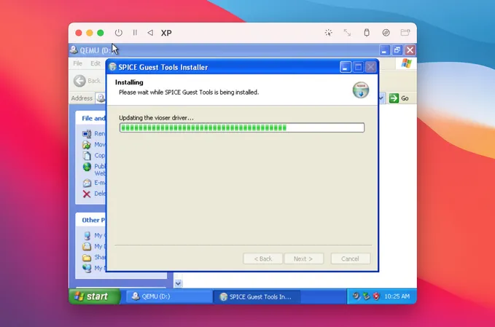Click the macOS red close button
Viewport: 495px width, 327px height.
pos(79,33)
